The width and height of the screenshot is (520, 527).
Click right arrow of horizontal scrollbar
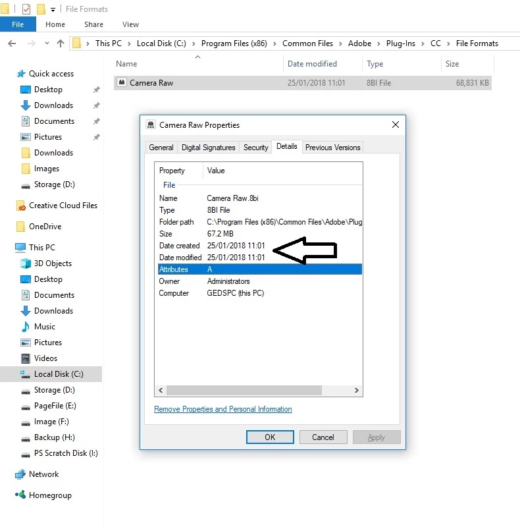357,390
